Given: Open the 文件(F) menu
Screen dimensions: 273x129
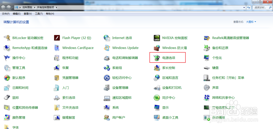Looking at the screenshot, I should pyautogui.click(x=6, y=14).
